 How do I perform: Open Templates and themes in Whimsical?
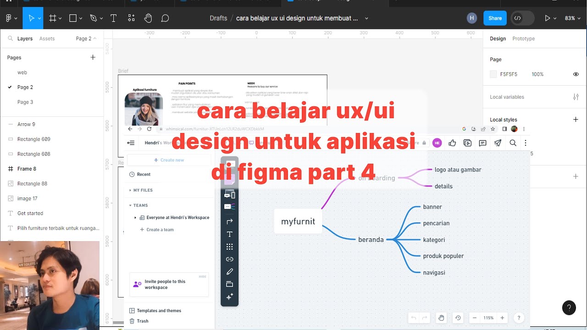pyautogui.click(x=155, y=311)
